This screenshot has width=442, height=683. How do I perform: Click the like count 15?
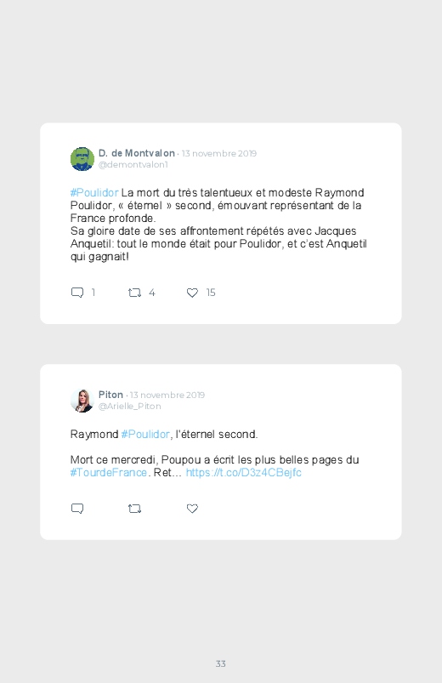tap(211, 293)
